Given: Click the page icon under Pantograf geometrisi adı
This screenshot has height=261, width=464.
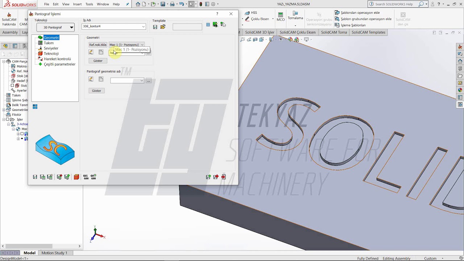Looking at the screenshot, I should pos(101,79).
